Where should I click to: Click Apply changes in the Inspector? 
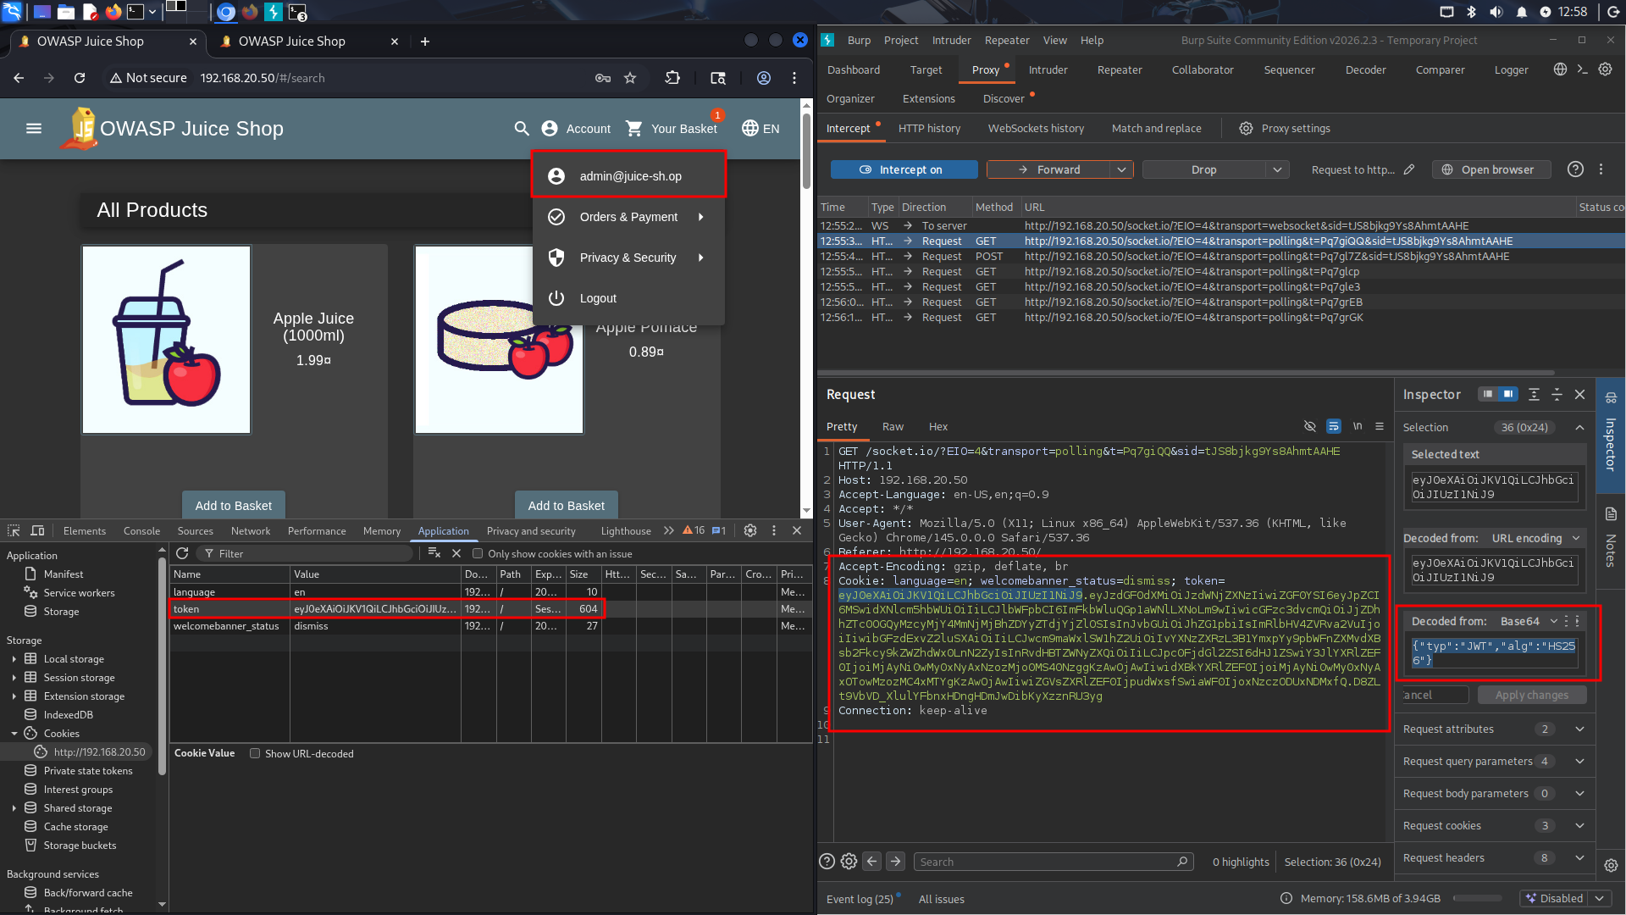(x=1532, y=695)
